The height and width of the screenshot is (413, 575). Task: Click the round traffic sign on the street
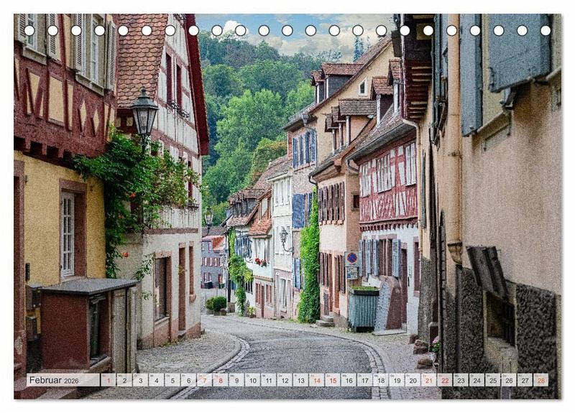point(351,257)
